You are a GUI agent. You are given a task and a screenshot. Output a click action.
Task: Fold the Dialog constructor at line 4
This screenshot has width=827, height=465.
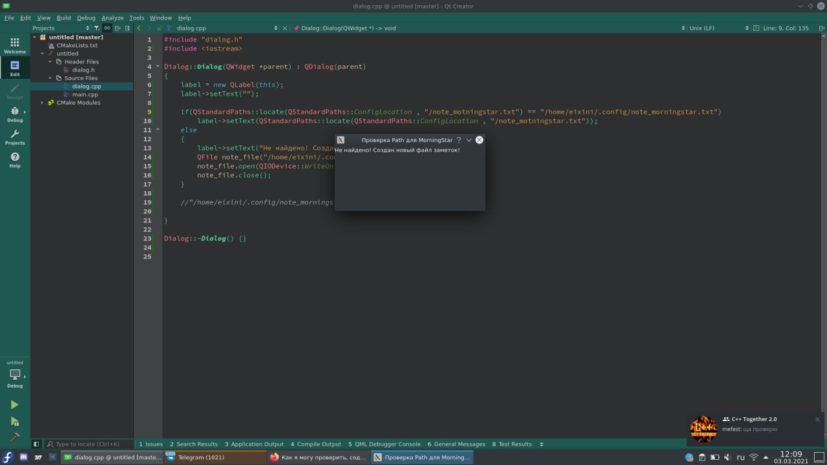pos(158,66)
